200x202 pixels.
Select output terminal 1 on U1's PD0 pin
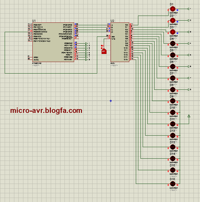pyautogui.click(x=86, y=43)
